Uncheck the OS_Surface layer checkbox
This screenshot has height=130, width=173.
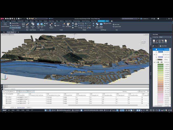click(156, 52)
